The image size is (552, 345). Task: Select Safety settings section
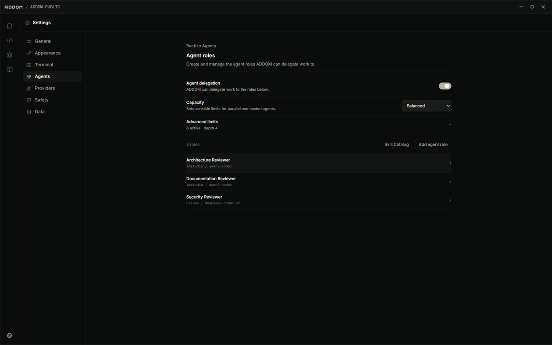(x=52, y=100)
